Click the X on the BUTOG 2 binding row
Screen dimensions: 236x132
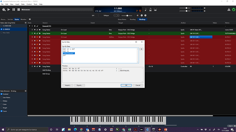[x=37, y=41]
